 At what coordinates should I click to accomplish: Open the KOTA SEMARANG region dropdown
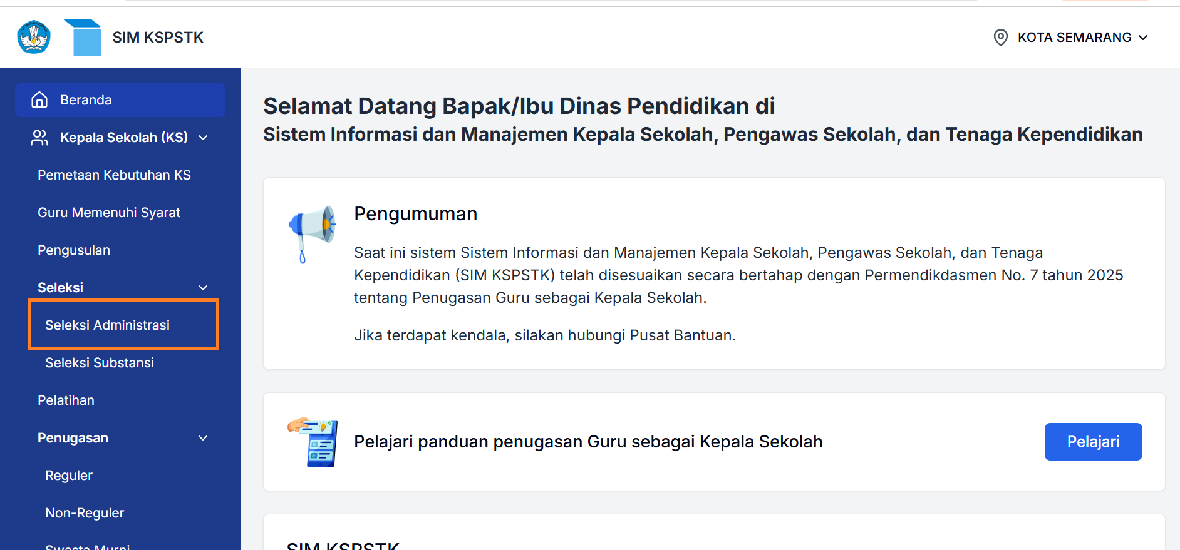click(x=1071, y=38)
